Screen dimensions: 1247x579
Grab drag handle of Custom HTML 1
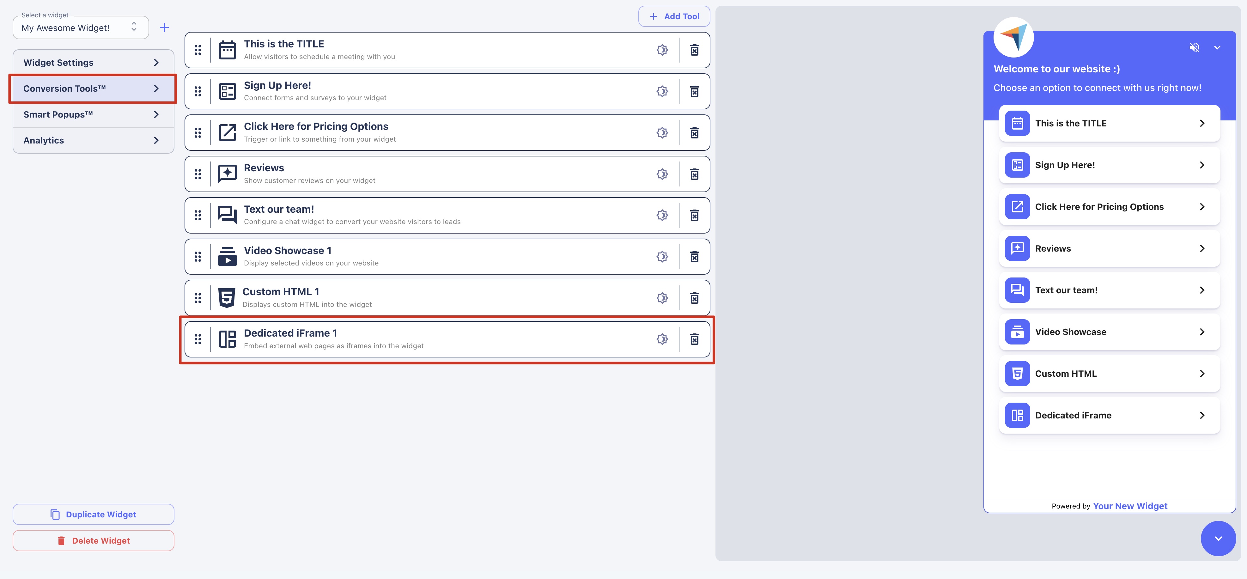pos(198,298)
